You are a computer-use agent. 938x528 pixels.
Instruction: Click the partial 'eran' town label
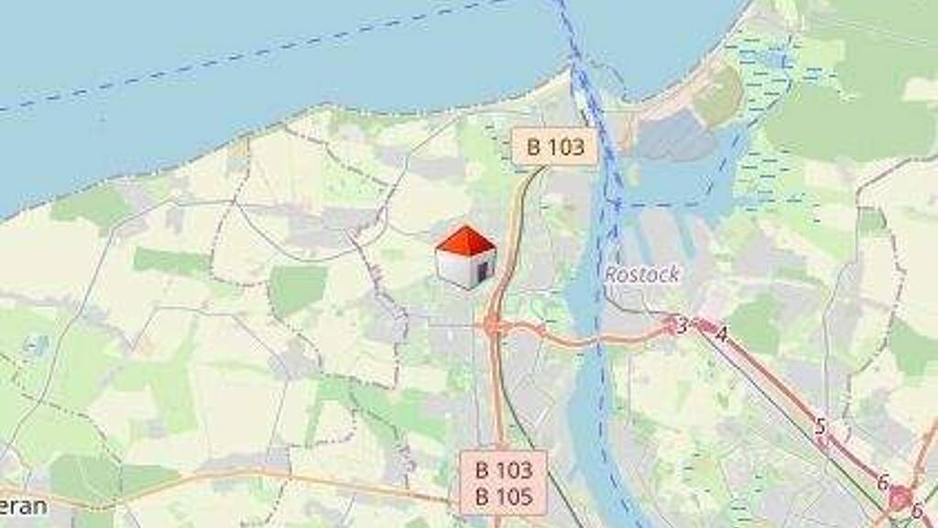[23, 506]
